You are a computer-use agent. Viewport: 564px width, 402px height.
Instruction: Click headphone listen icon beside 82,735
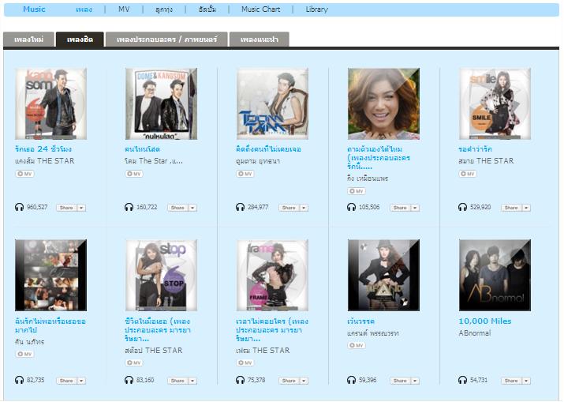19,380
